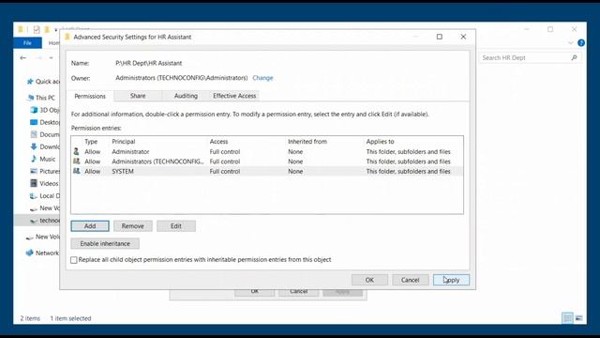Confirm advanced security dialog with OK

pyautogui.click(x=369, y=280)
